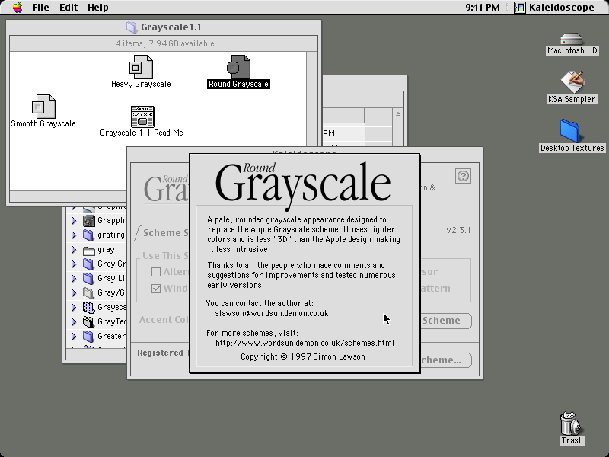
Task: Select the Graysca item icon in the list
Action: pyautogui.click(x=89, y=308)
